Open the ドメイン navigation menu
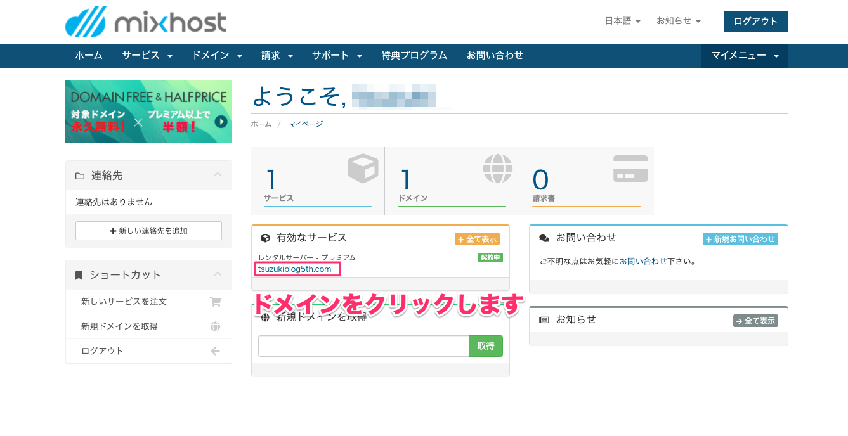This screenshot has height=436, width=848. tap(217, 55)
